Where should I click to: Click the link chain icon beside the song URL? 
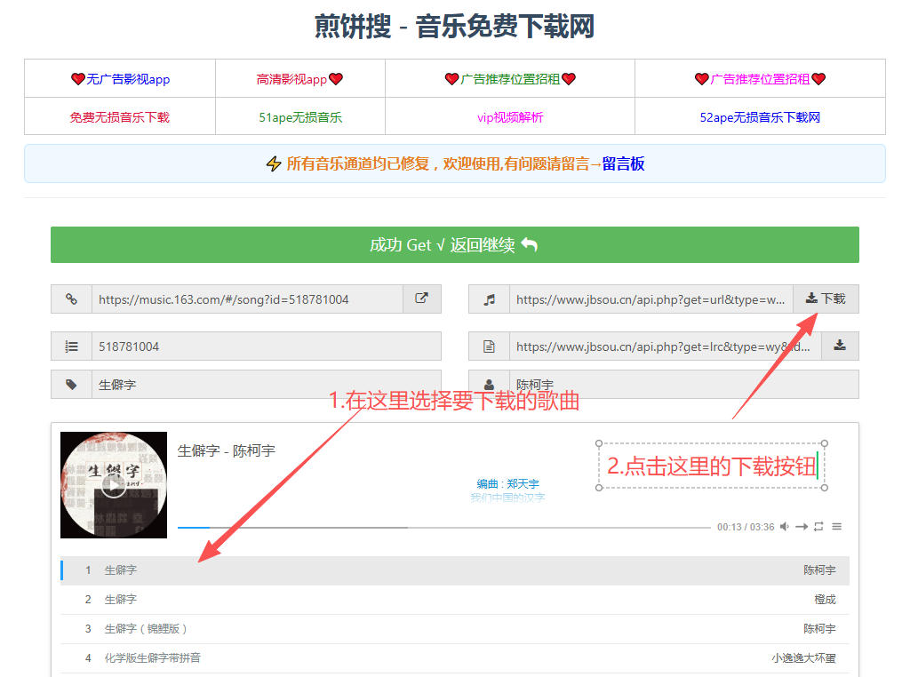(71, 299)
